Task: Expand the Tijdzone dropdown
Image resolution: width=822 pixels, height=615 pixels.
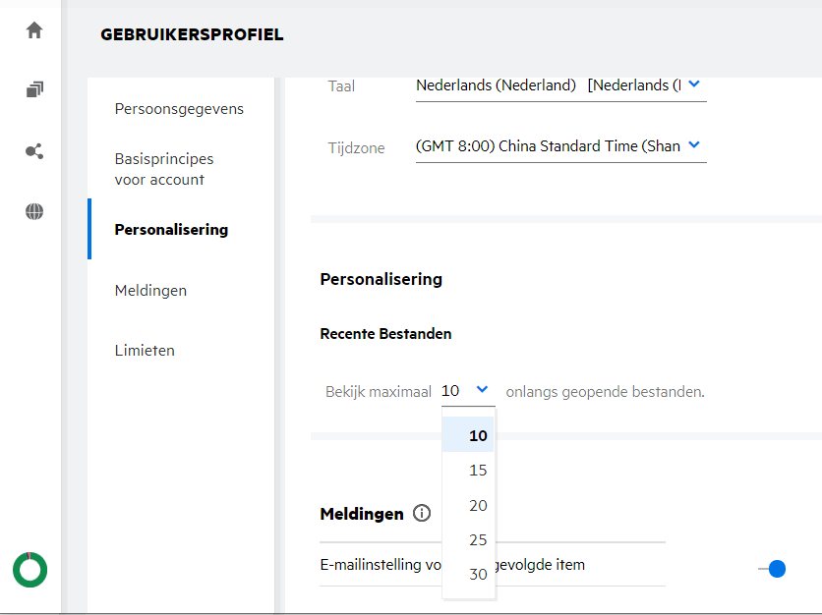Action: [x=693, y=145]
